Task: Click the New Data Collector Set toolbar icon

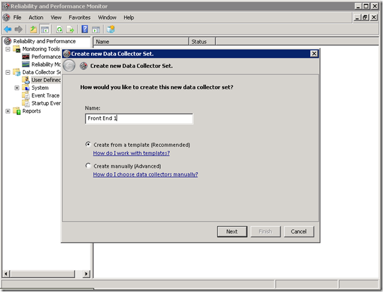Action: [110, 30]
